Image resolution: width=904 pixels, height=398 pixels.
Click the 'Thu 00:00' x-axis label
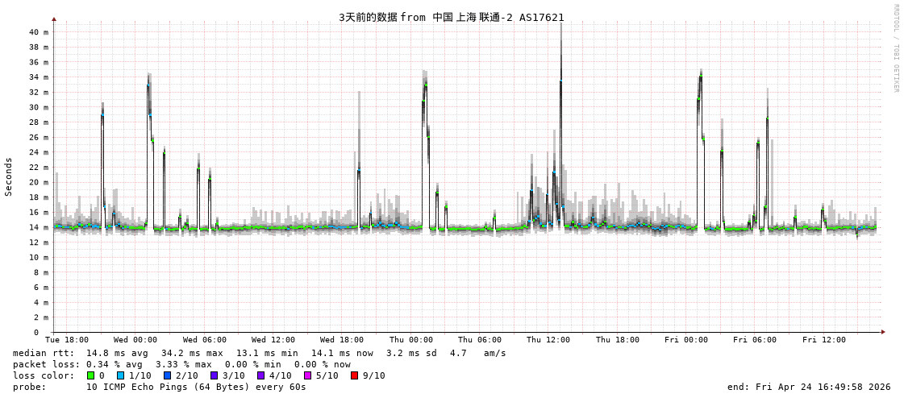coord(411,340)
